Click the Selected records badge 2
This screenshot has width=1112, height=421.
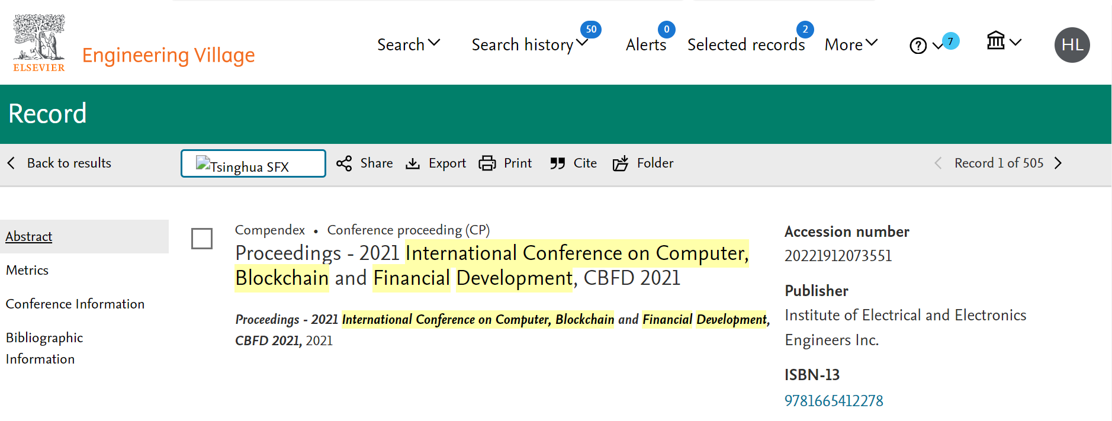[x=805, y=29]
